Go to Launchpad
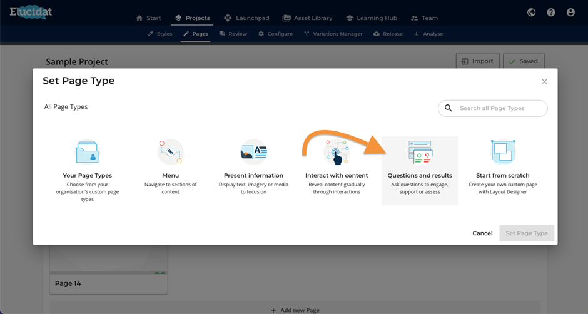This screenshot has width=588, height=314. [x=246, y=18]
